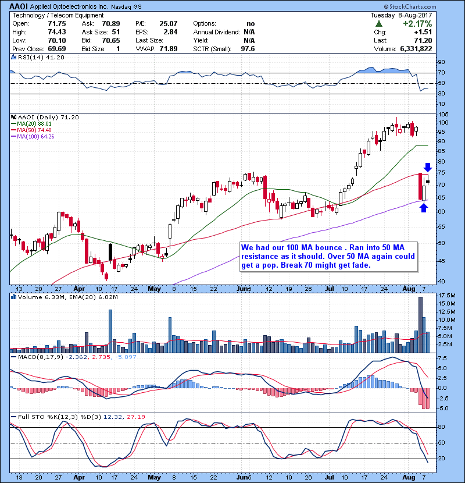The width and height of the screenshot is (465, 483).
Task: Click the dash marker before Full STO label
Action: (14, 417)
